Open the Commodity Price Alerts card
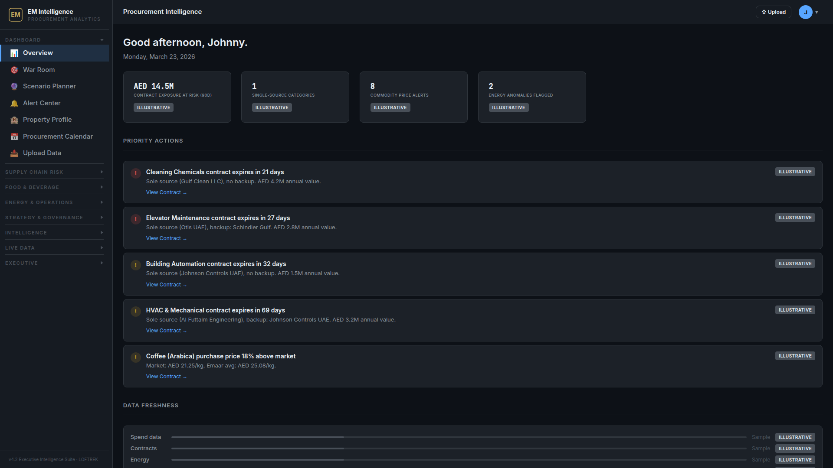The image size is (833, 468). tap(413, 97)
